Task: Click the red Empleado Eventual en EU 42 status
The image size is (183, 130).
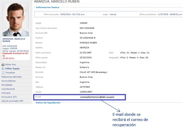Action: 15,54
